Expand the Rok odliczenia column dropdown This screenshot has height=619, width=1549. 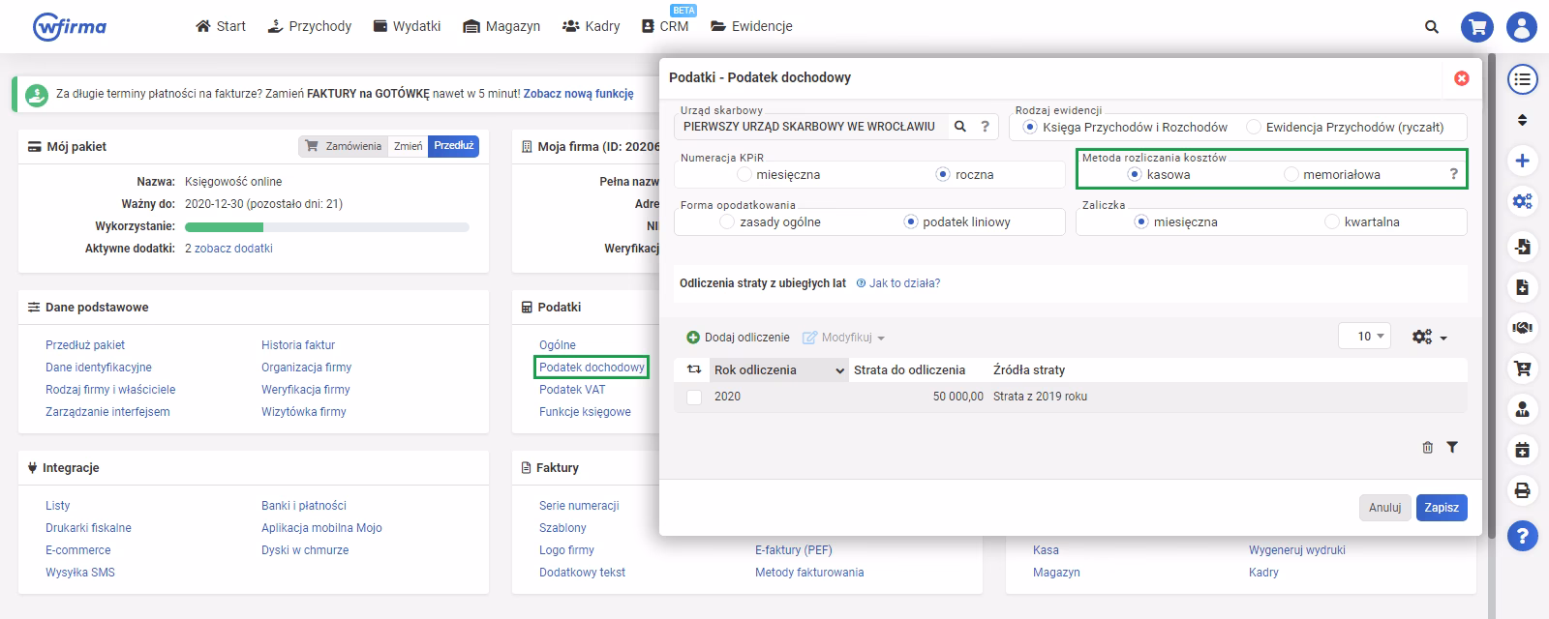(x=838, y=370)
